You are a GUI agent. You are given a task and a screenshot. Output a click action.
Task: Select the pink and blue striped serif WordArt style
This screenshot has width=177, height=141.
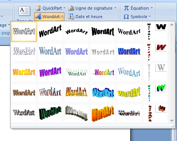(x=50, y=93)
